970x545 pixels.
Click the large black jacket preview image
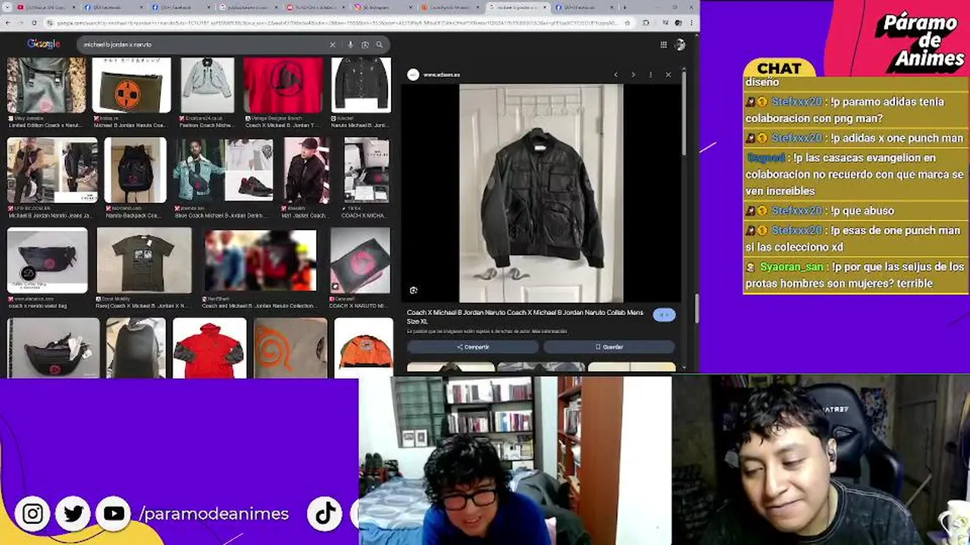541,193
